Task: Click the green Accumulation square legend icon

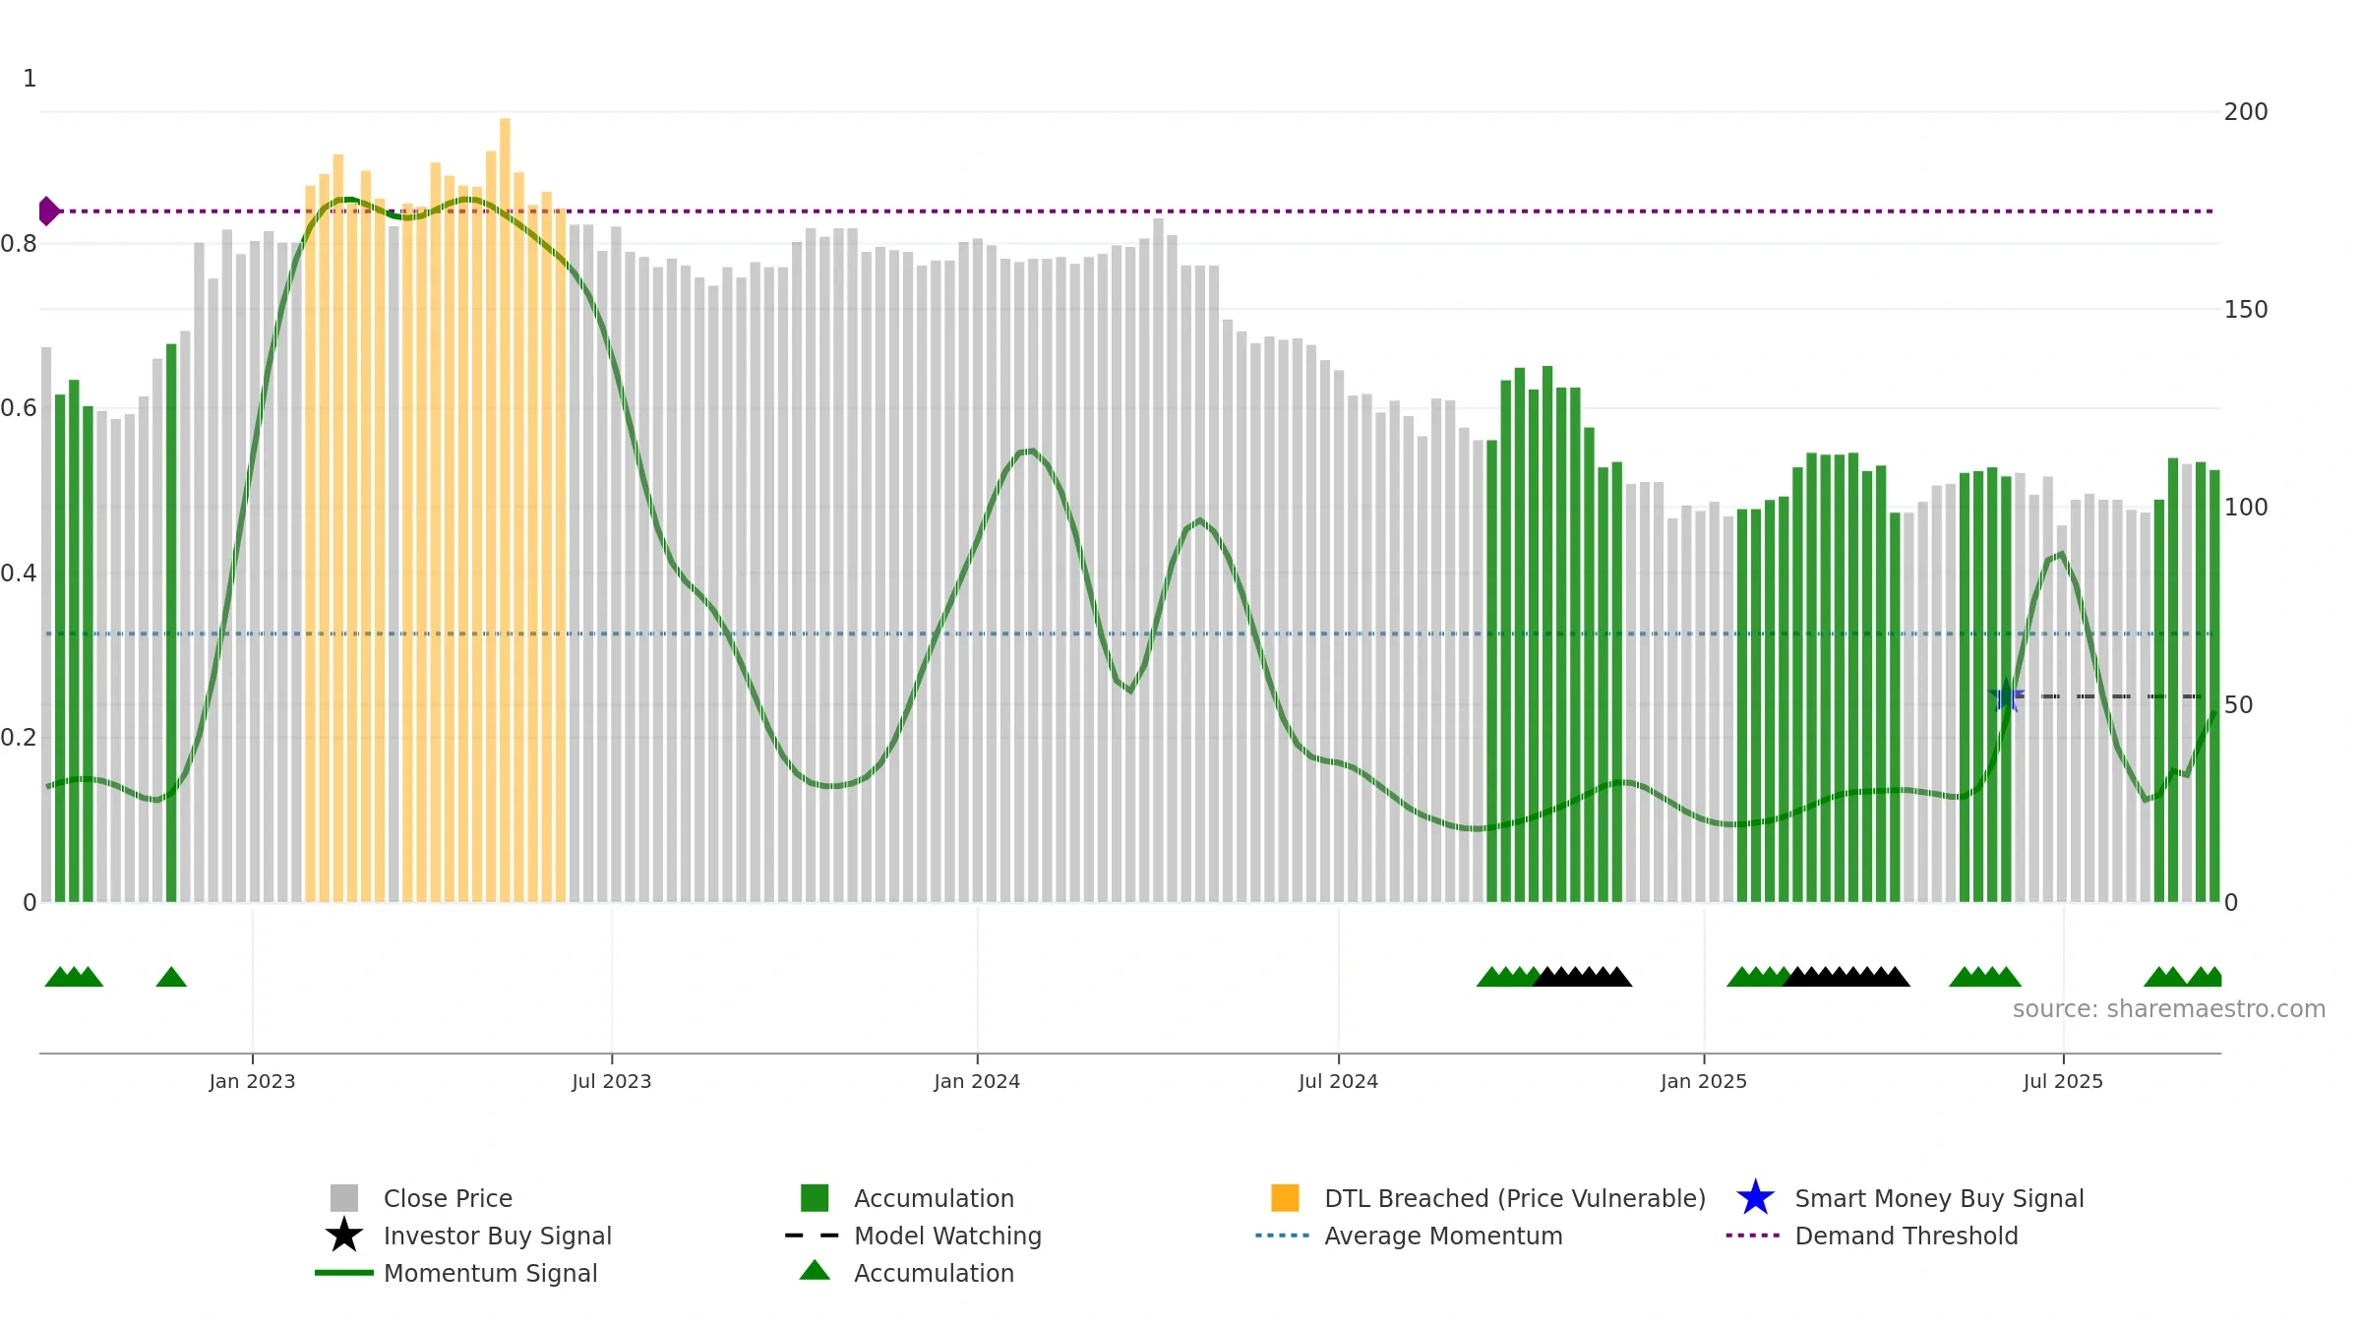Action: click(815, 1198)
